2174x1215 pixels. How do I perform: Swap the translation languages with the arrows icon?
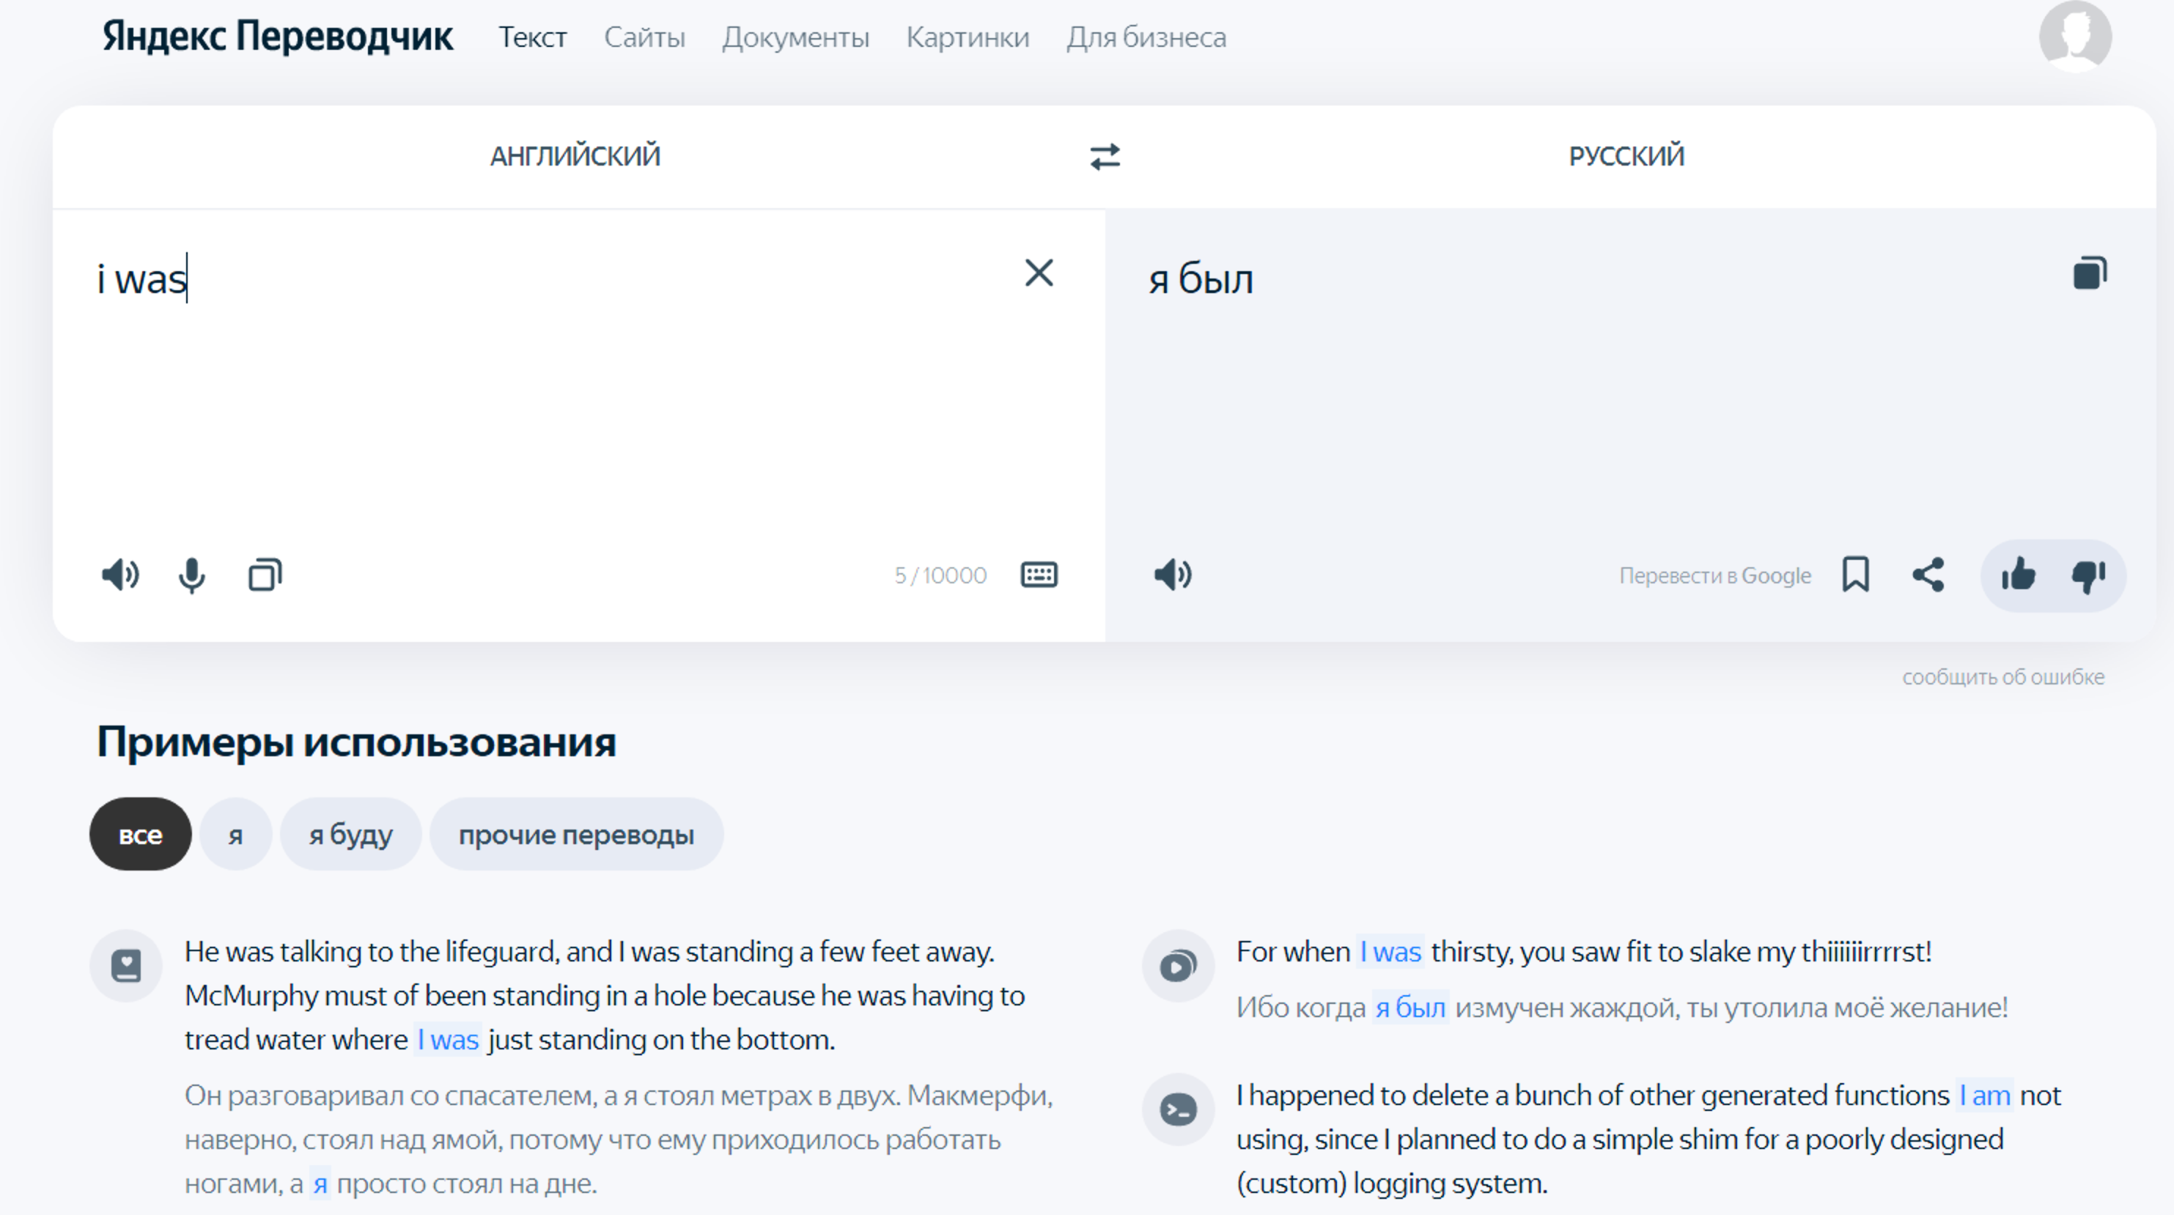click(1105, 156)
